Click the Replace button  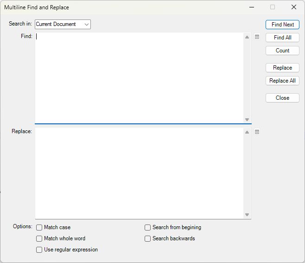point(282,68)
